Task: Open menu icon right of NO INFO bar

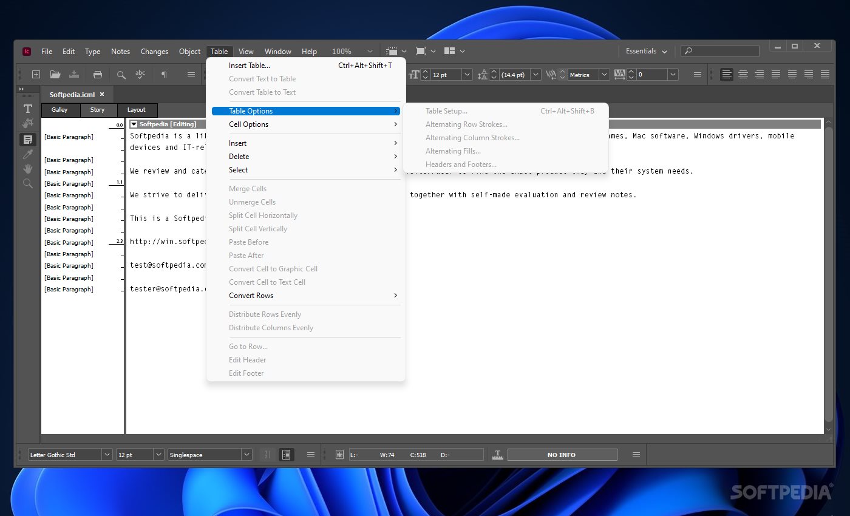Action: [636, 455]
